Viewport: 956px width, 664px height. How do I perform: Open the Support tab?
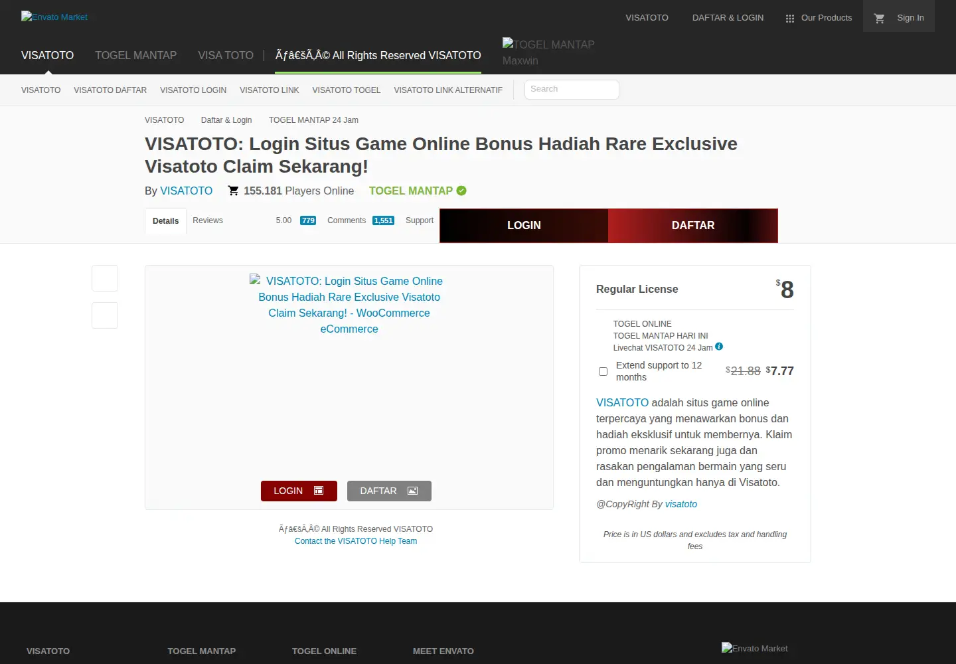(420, 220)
